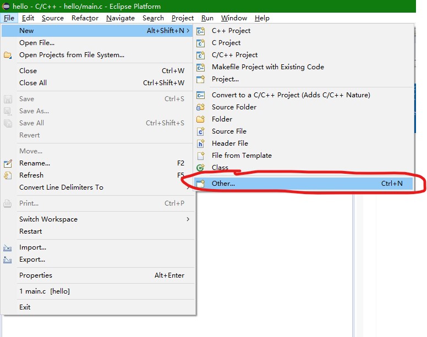This screenshot has height=337, width=427.
Task: Click the File from Template icon
Action: click(201, 156)
